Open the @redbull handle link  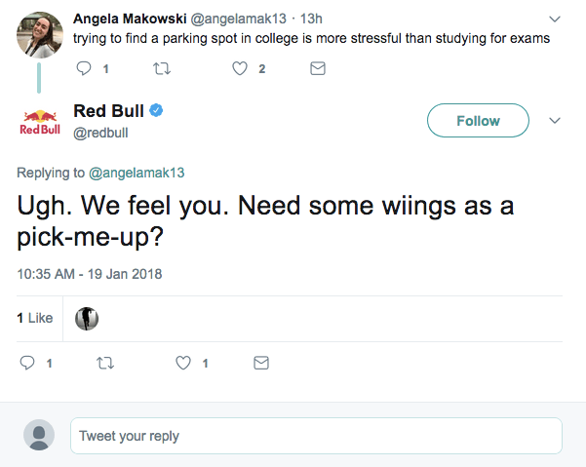pos(100,133)
